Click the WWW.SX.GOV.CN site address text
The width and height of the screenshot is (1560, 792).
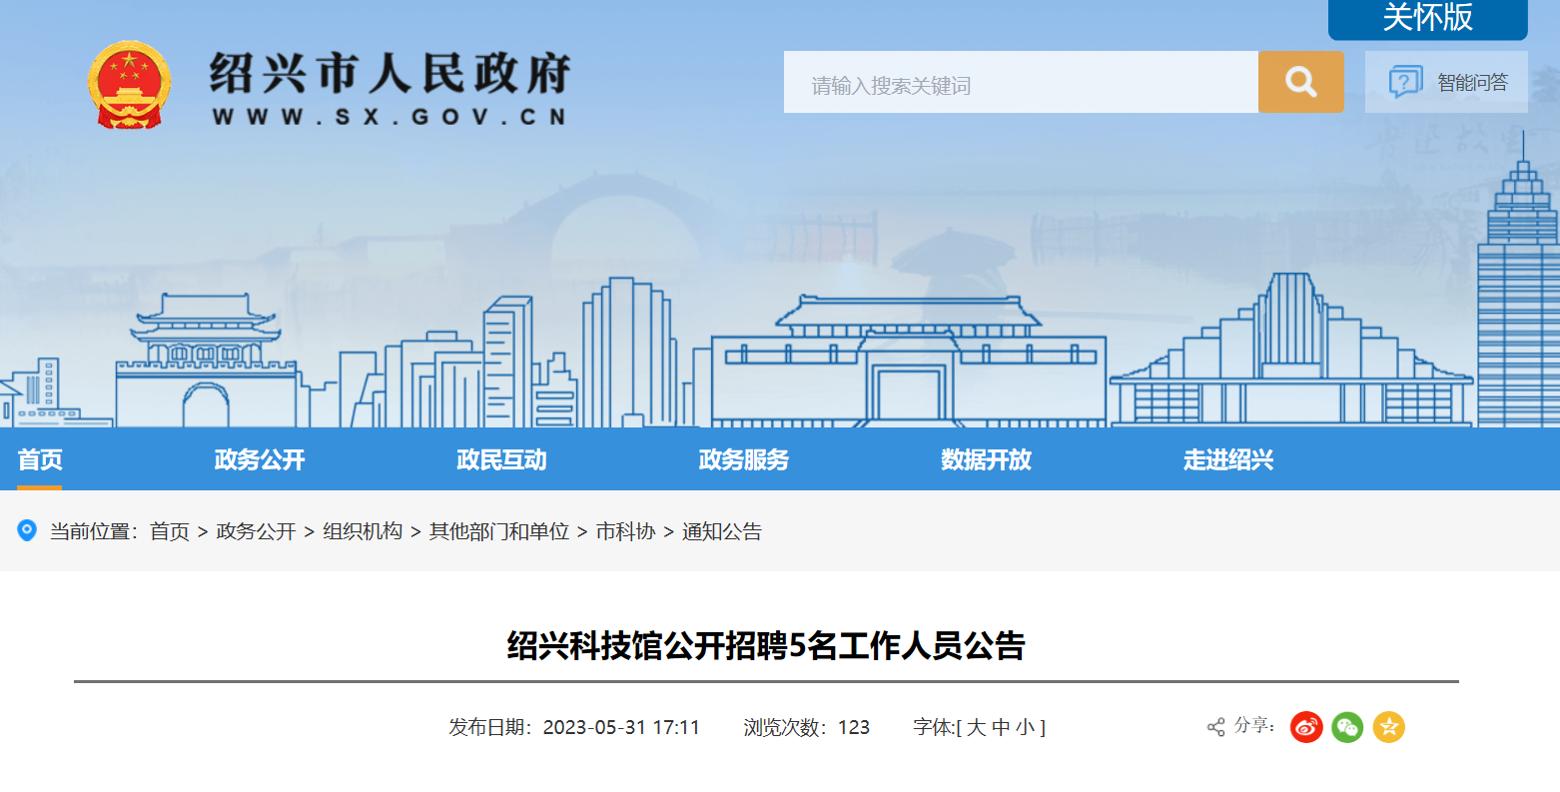[x=390, y=117]
